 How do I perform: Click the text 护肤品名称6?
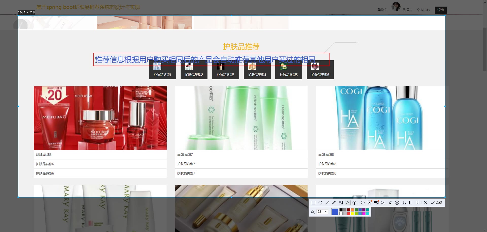(45, 164)
